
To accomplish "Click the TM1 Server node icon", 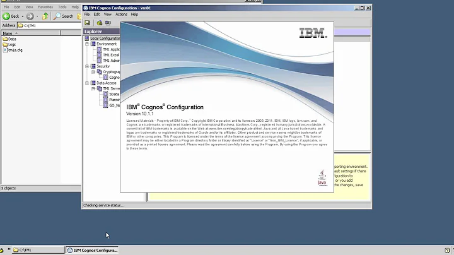I will [100, 88].
